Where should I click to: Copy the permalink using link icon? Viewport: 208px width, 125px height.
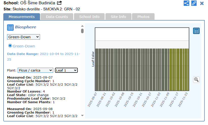click(x=194, y=3)
